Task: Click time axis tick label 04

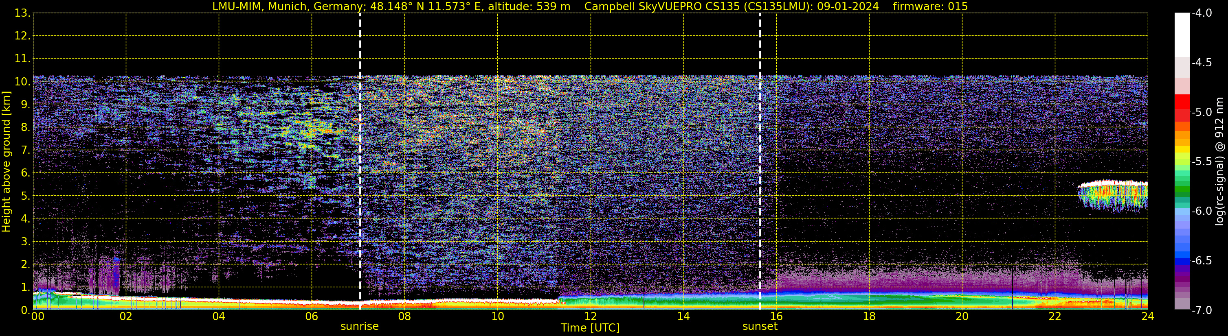Action: [219, 316]
